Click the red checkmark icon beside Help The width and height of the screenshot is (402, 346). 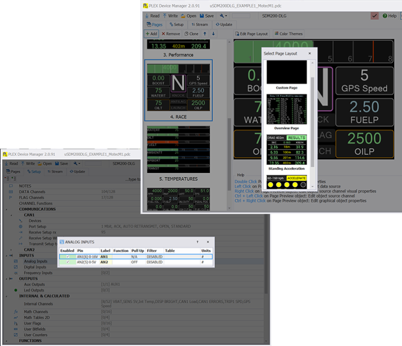pyautogui.click(x=375, y=16)
